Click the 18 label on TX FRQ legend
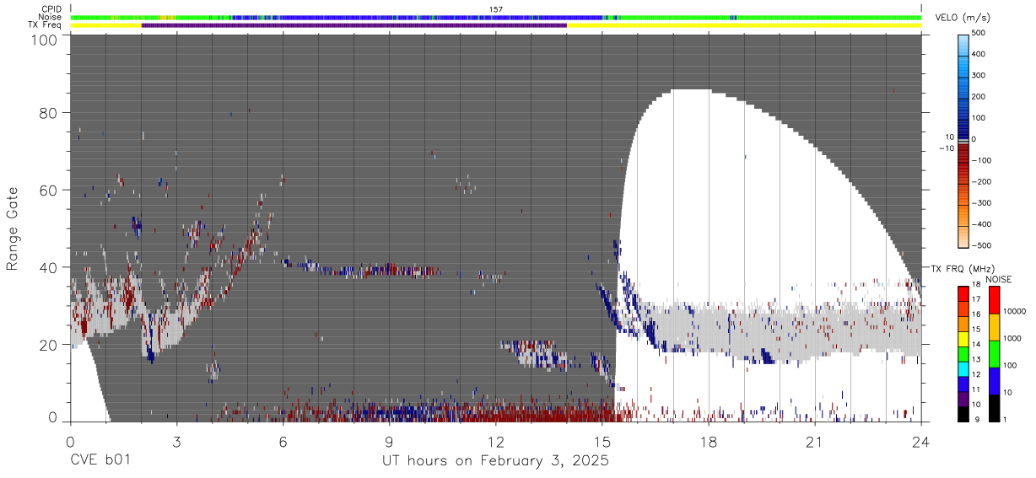Viewport: 1036px width, 478px height. pyautogui.click(x=974, y=286)
